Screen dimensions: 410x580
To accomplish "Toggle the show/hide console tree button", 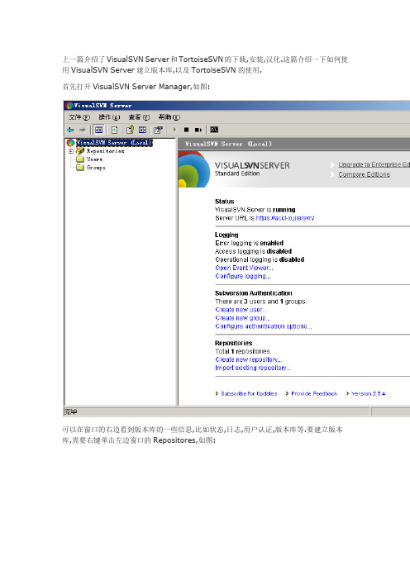I will point(99,130).
